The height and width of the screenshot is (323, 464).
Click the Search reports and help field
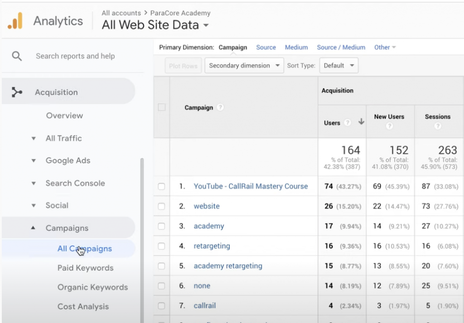pyautogui.click(x=75, y=56)
